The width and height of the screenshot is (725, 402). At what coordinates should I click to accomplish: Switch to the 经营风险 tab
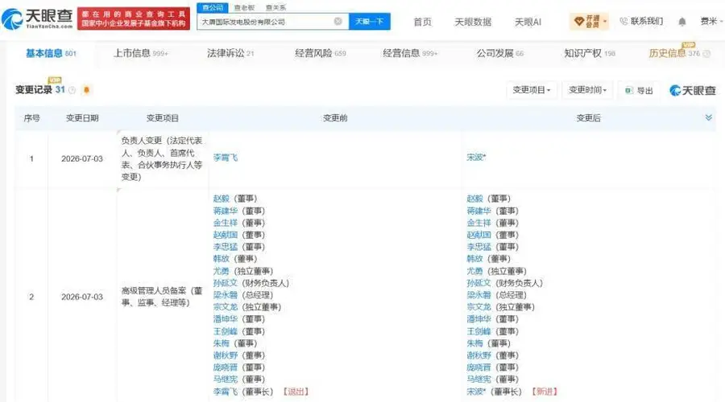(320, 54)
